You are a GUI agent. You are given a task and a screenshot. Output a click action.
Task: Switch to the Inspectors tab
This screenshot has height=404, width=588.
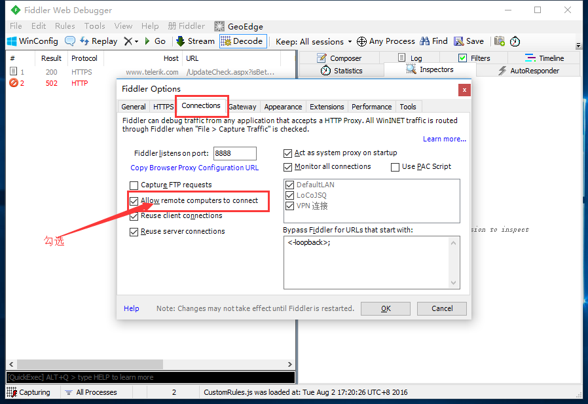pyautogui.click(x=430, y=69)
